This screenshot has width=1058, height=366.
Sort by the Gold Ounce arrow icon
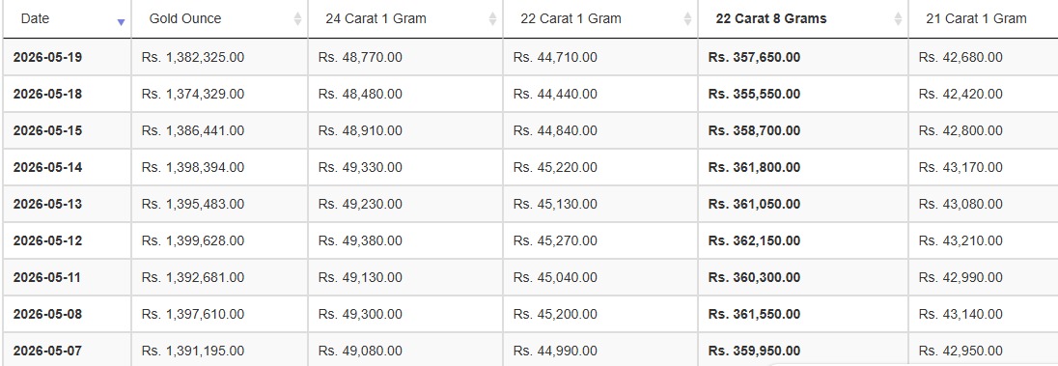coord(297,19)
